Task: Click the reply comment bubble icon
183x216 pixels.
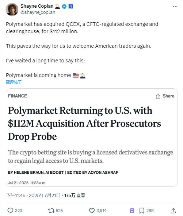Action: (x=10, y=211)
